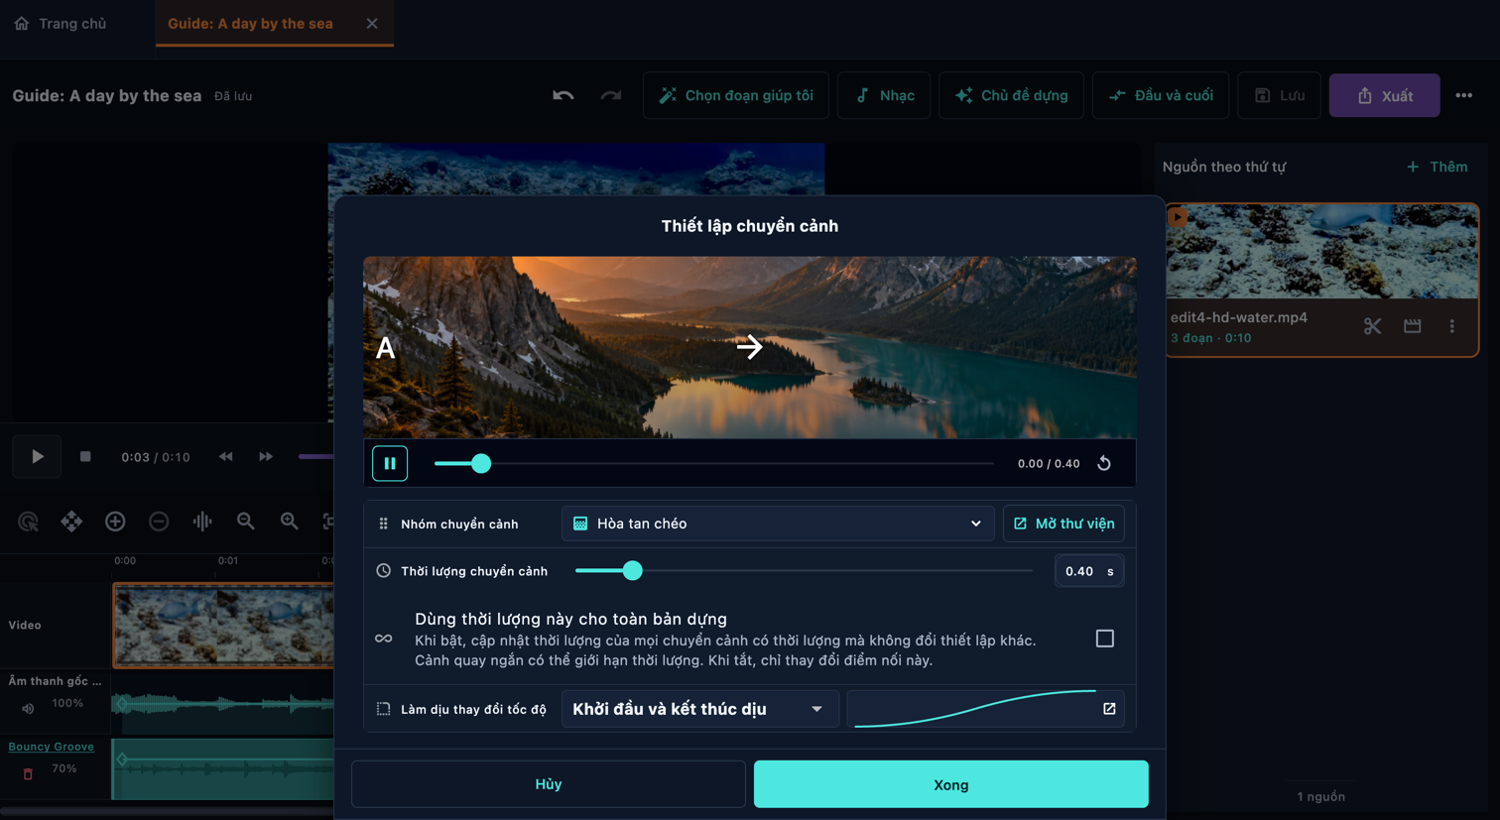The height and width of the screenshot is (820, 1500).
Task: Open the Hòa tan chéo transition group dropdown
Action: [778, 524]
